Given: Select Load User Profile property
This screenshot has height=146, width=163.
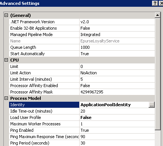Looking at the screenshot, I should [44, 117].
